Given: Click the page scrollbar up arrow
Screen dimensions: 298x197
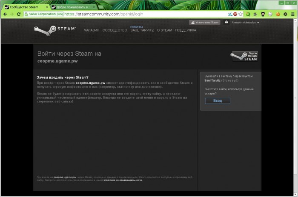Looking at the screenshot, I should coord(295,20).
